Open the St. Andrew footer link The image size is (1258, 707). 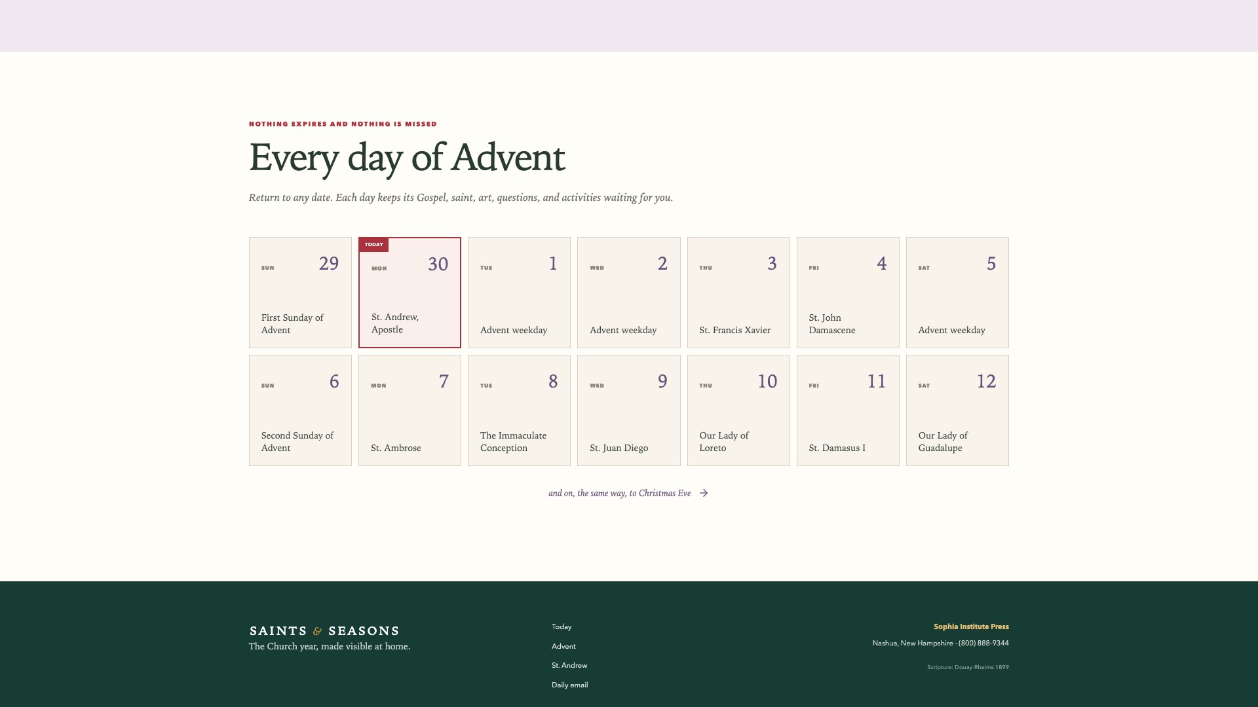pyautogui.click(x=569, y=665)
